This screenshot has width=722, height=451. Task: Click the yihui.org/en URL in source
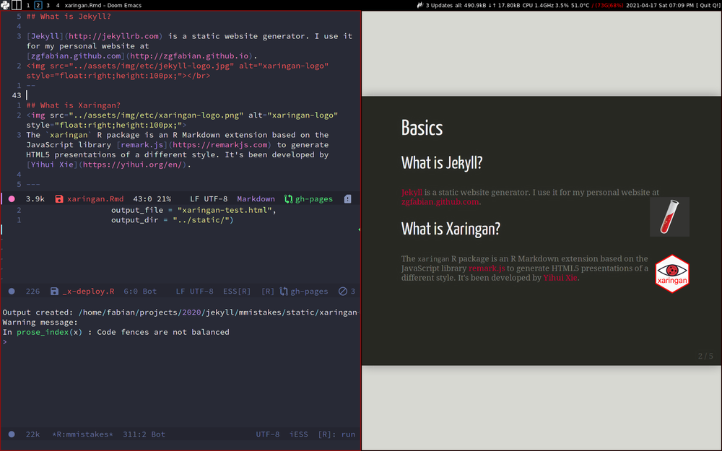pyautogui.click(x=134, y=165)
